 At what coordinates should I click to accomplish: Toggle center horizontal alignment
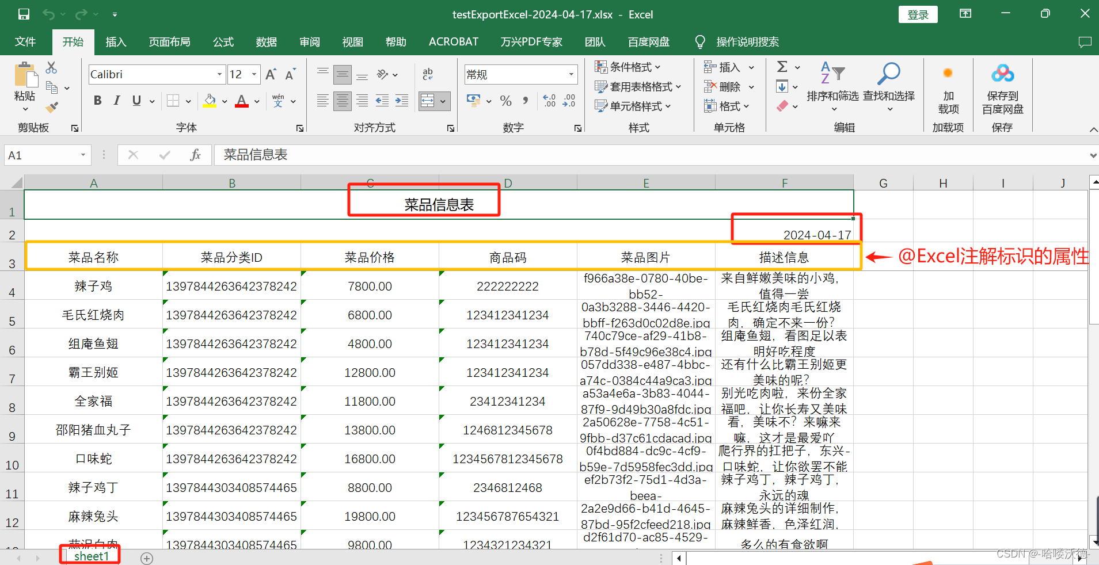343,101
